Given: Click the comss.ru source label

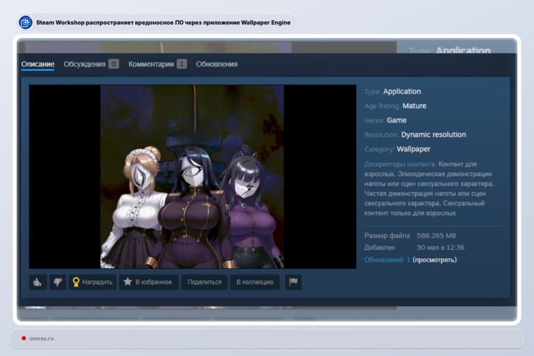Looking at the screenshot, I should pyautogui.click(x=41, y=338).
